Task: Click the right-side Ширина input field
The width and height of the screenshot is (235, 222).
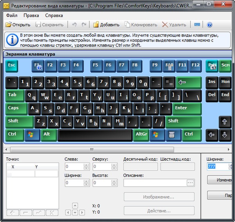Action: (x=217, y=167)
